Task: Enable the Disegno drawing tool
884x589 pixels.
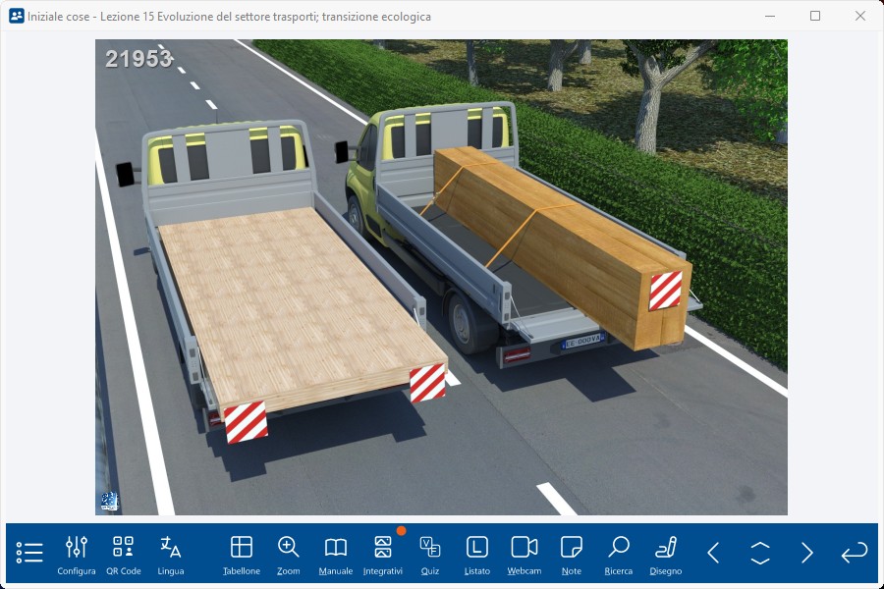Action: pyautogui.click(x=666, y=554)
